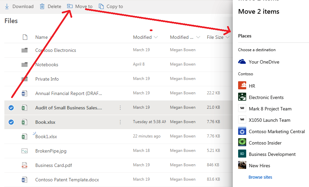
Task: Click the file type column header icon
Action: point(25,37)
